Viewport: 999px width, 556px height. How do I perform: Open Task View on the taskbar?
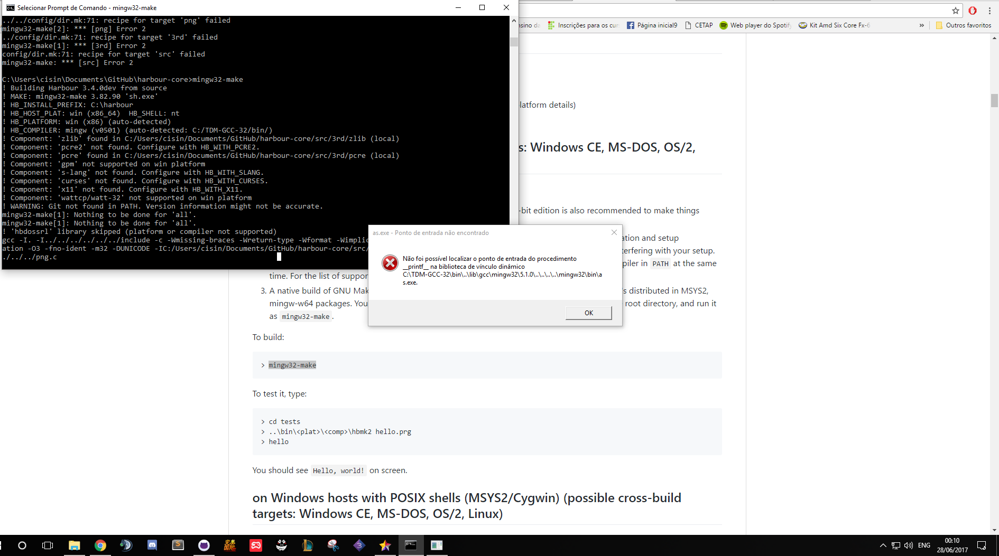[48, 545]
